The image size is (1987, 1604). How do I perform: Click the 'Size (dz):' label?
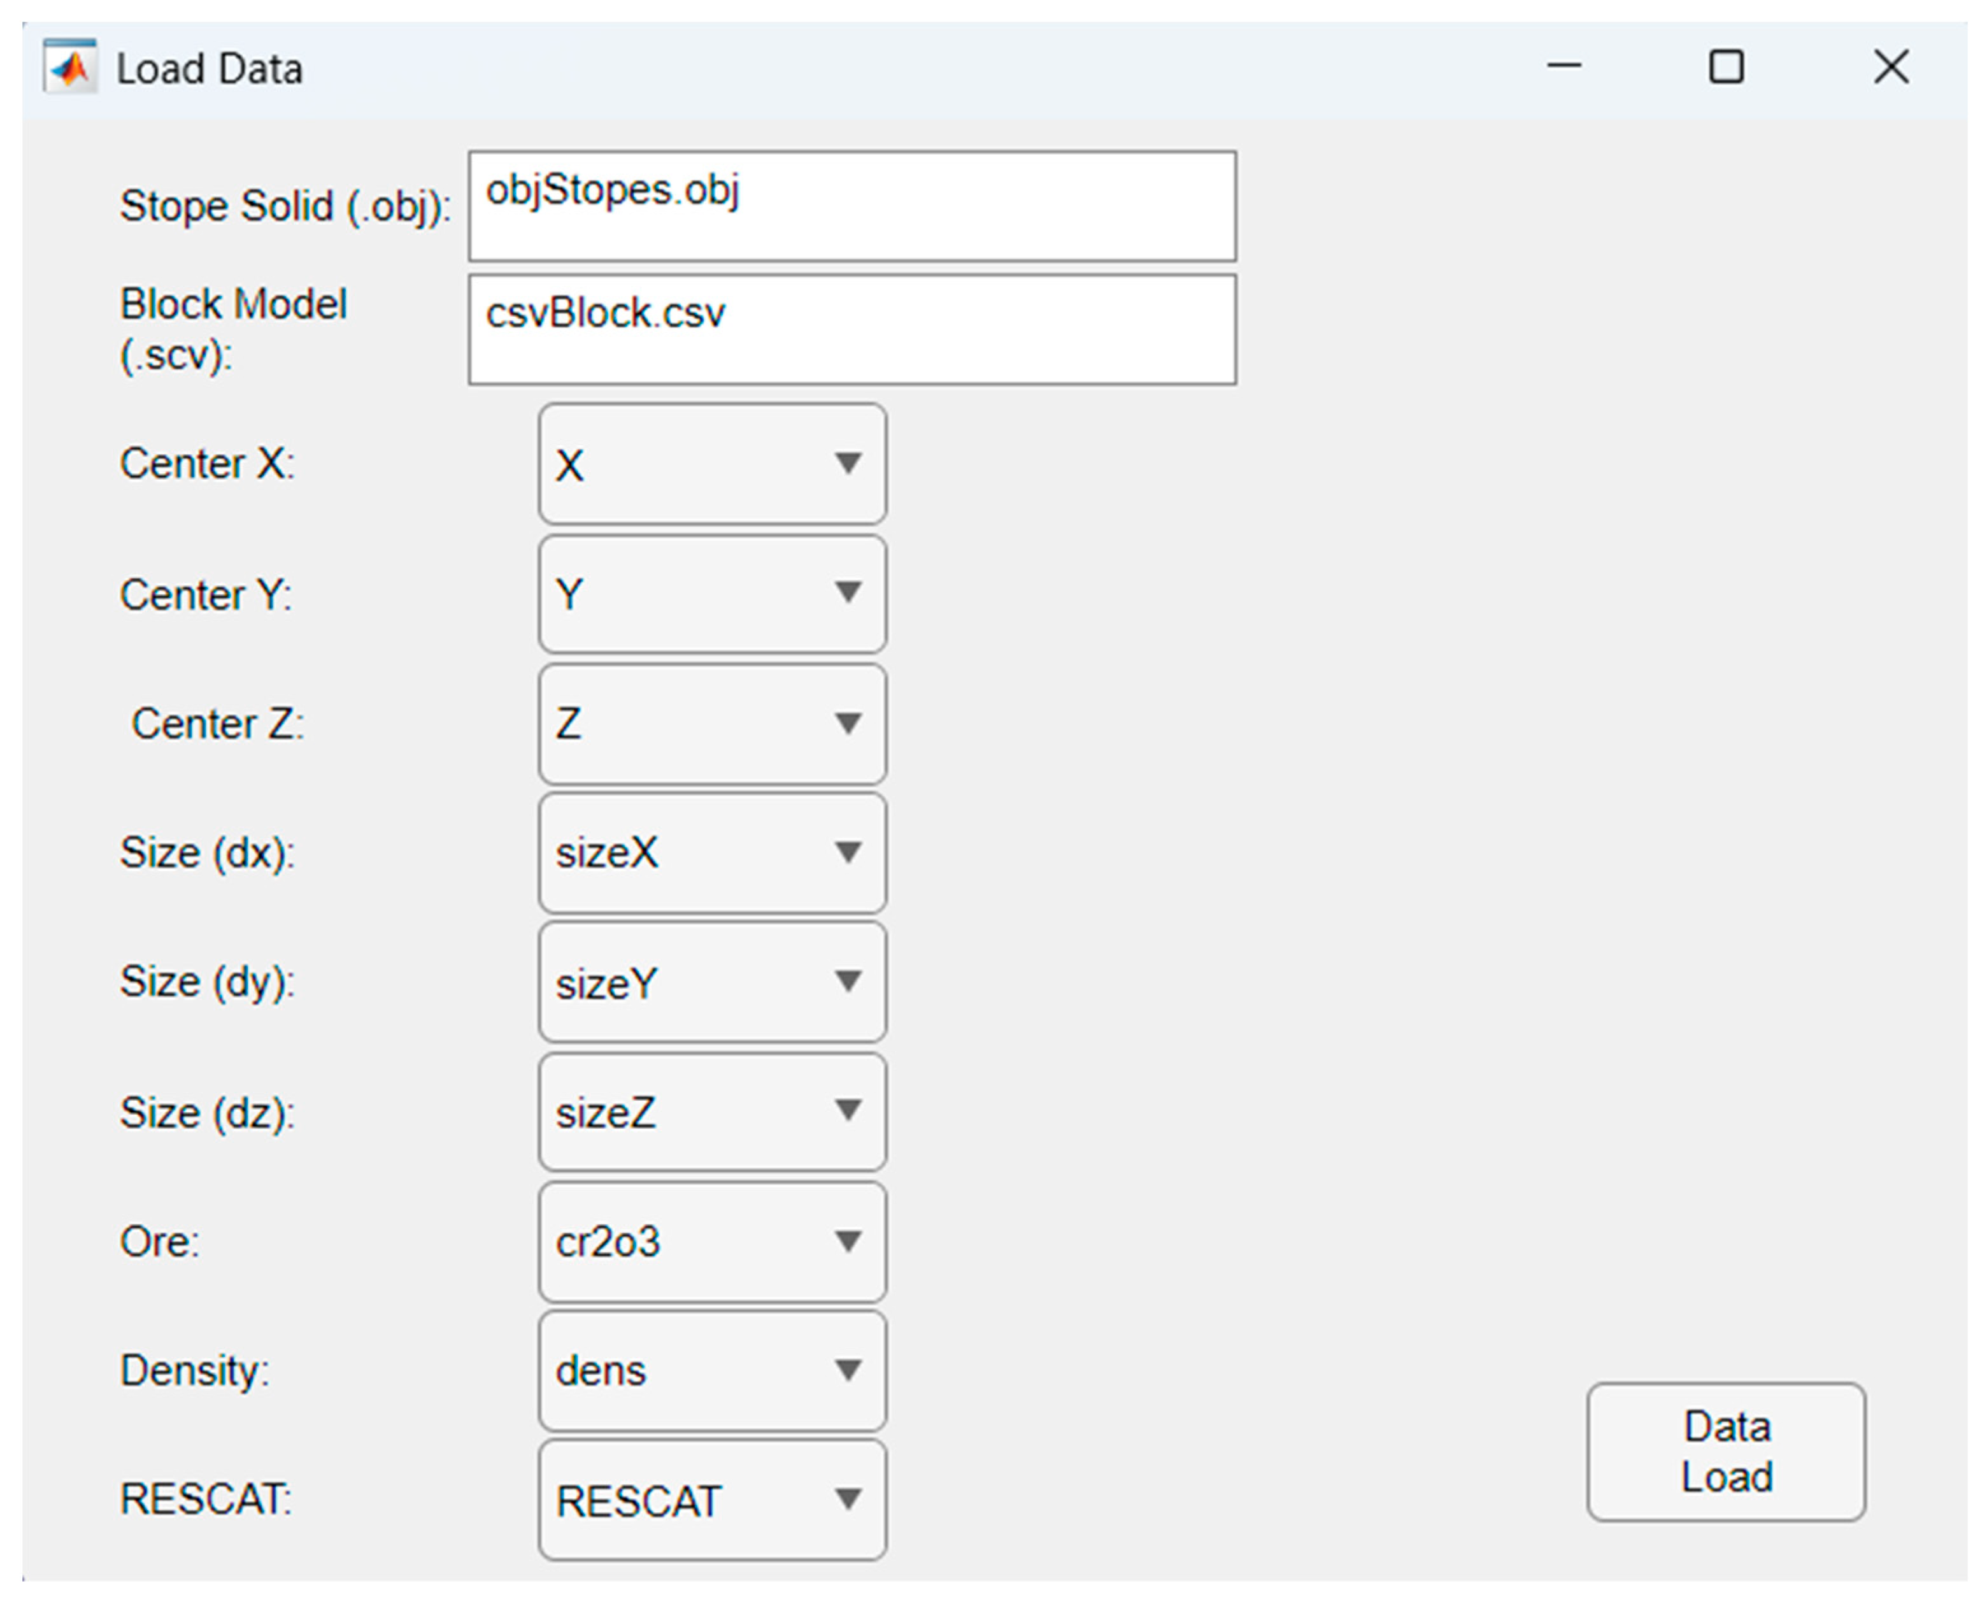(207, 1112)
